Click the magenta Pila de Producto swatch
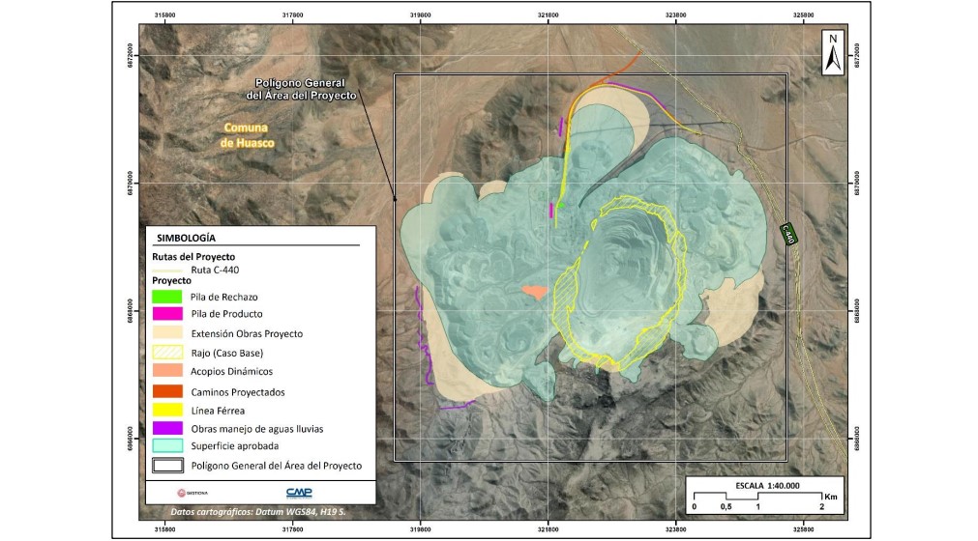The height and width of the screenshot is (541, 978). [168, 314]
